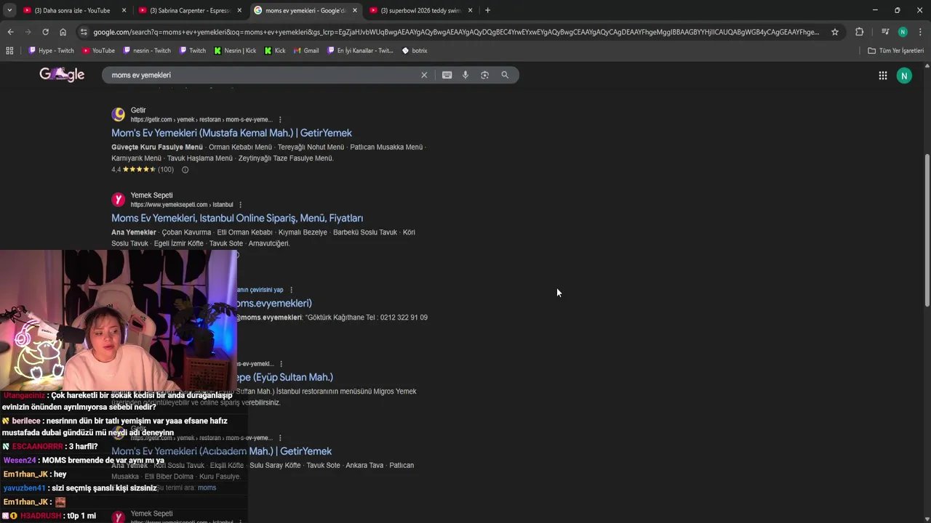
Task: Open Moms Ev Yemekleri, Istanbul Online Sipariş link
Action: 237,218
